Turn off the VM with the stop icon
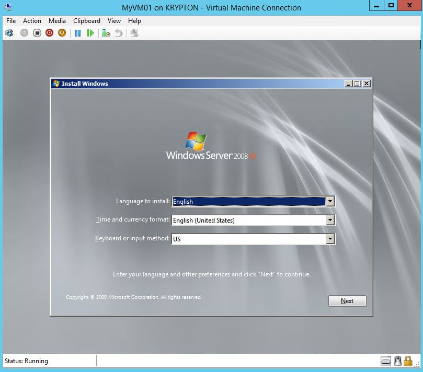 pos(37,33)
